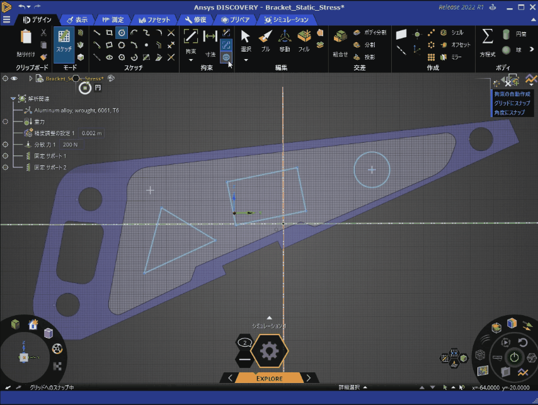Viewport: 538px width, 405px height.
Task: Expand ribbon overflow chevron on the right
Action: (x=532, y=49)
